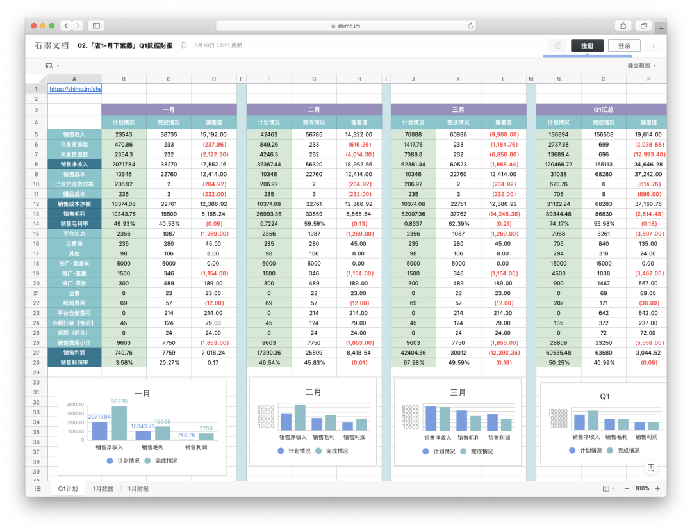Select the 一月 bar chart
Screen dimensions: 692x530
click(x=142, y=427)
